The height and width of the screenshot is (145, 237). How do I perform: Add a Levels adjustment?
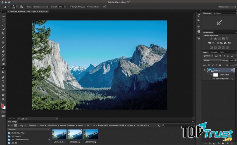click(x=215, y=39)
